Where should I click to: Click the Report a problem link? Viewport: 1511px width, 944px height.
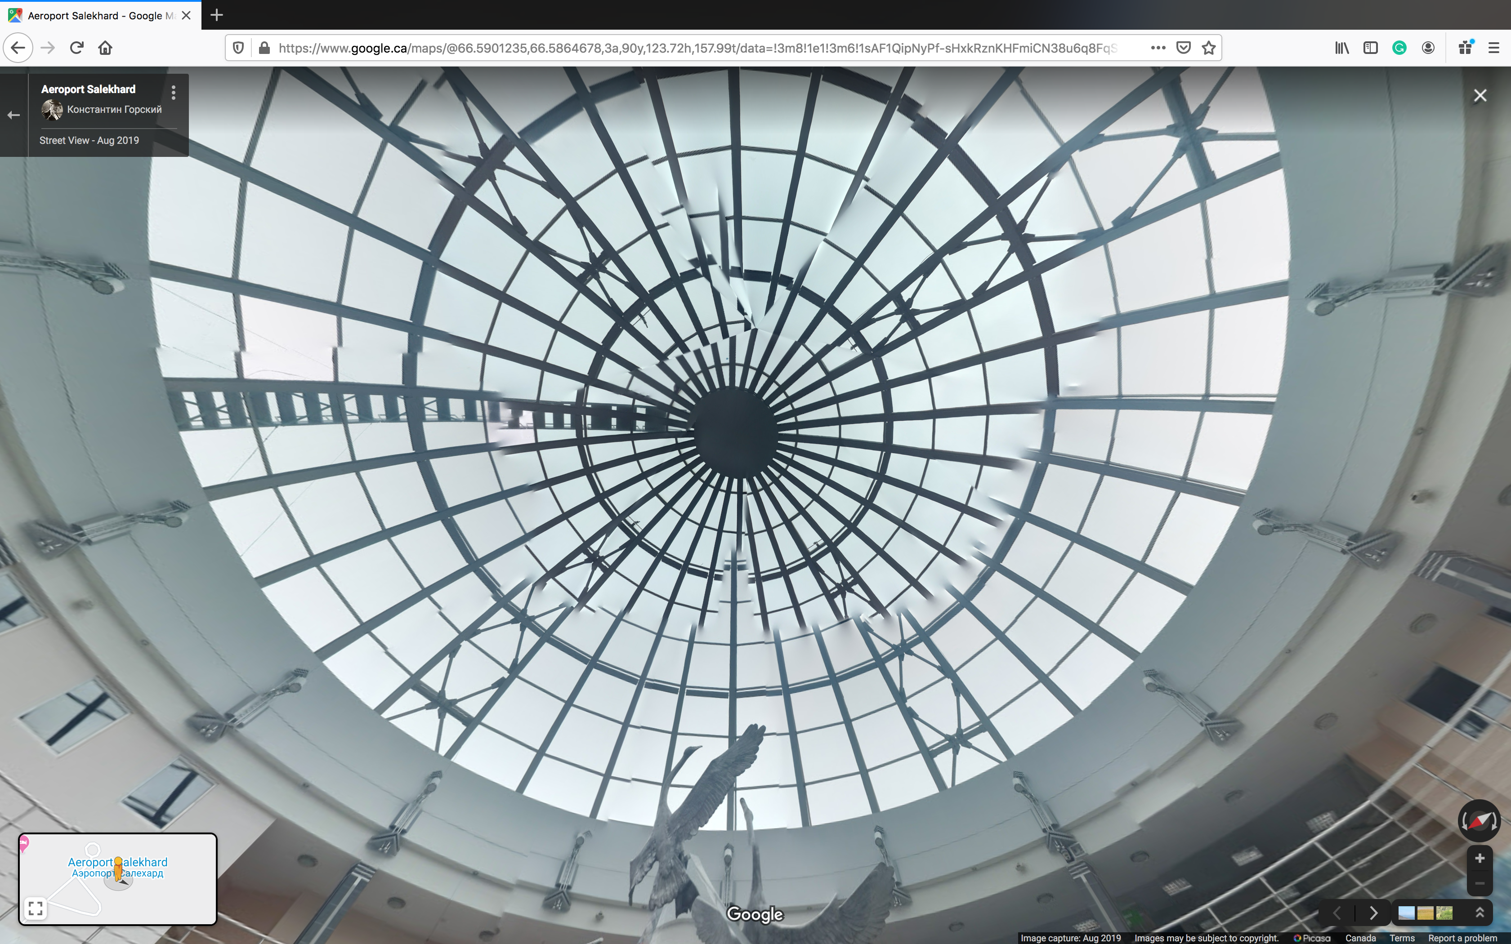(x=1462, y=938)
